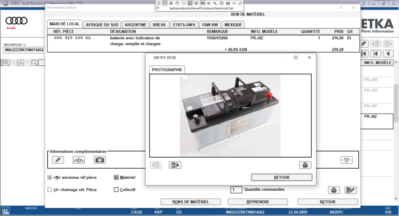Screen dimensions: 399x216
Task: Print the bon de matériel
Action: (x=334, y=190)
